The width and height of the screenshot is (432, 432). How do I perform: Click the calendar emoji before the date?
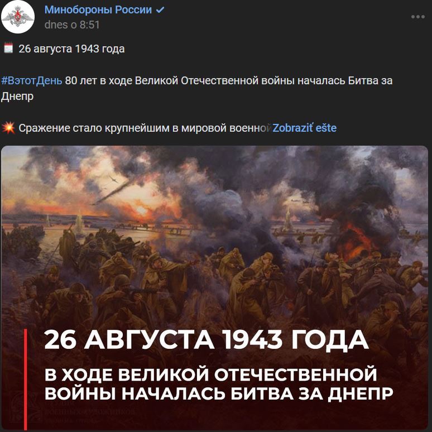(x=8, y=48)
